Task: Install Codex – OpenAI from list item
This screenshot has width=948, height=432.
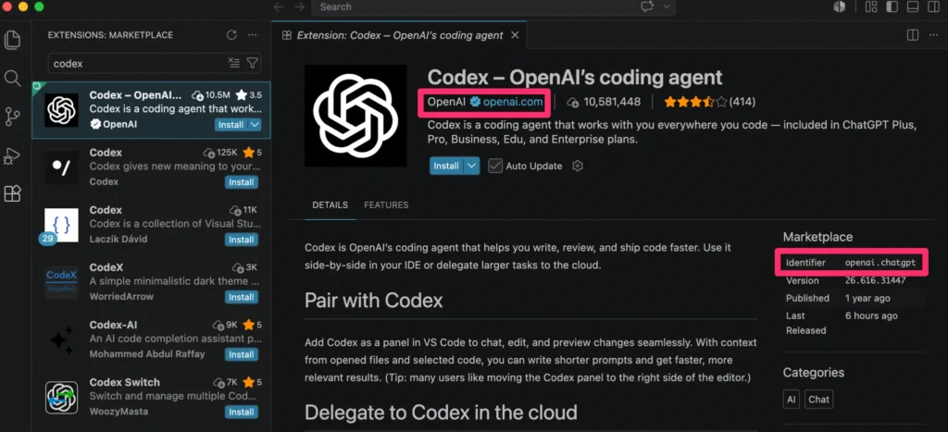Action: pos(231,125)
